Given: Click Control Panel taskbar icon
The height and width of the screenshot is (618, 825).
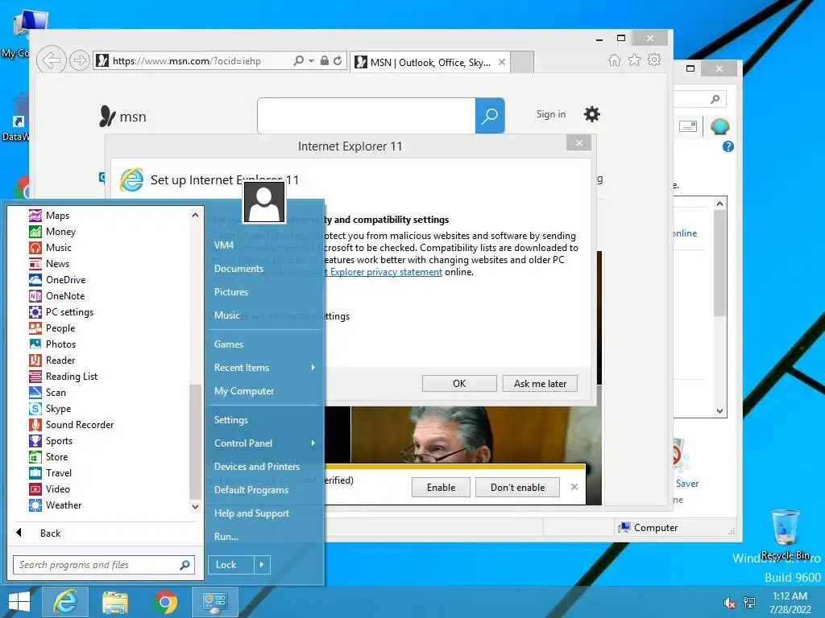Looking at the screenshot, I should tap(214, 602).
